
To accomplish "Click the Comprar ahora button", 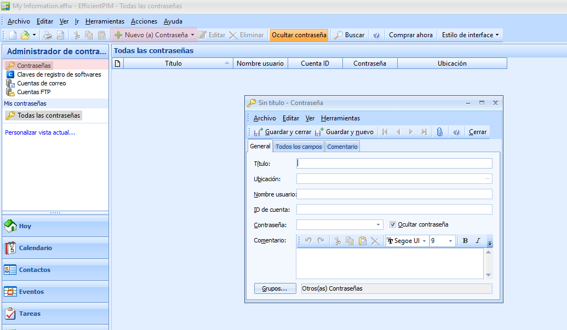I will point(411,35).
